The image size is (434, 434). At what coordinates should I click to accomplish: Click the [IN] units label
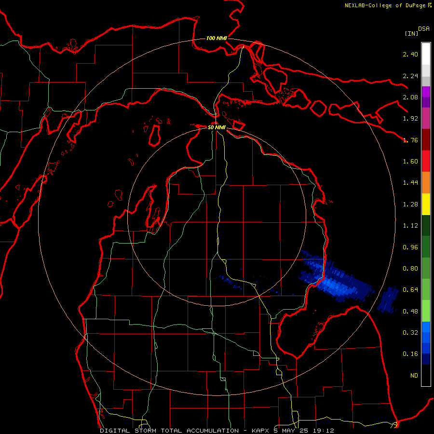pos(411,33)
